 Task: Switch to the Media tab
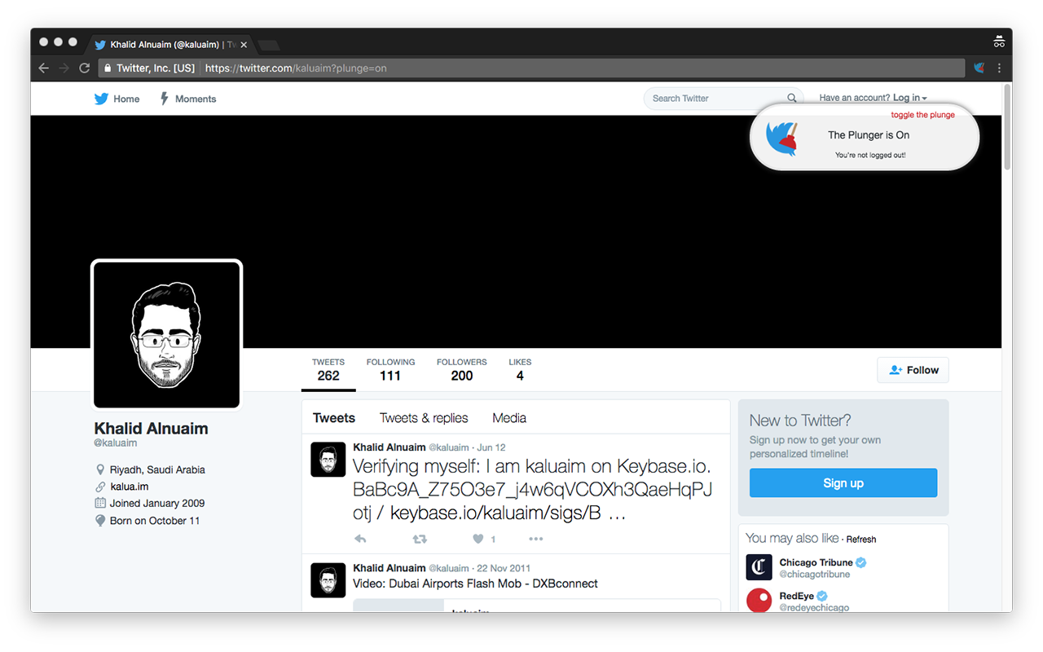click(509, 418)
